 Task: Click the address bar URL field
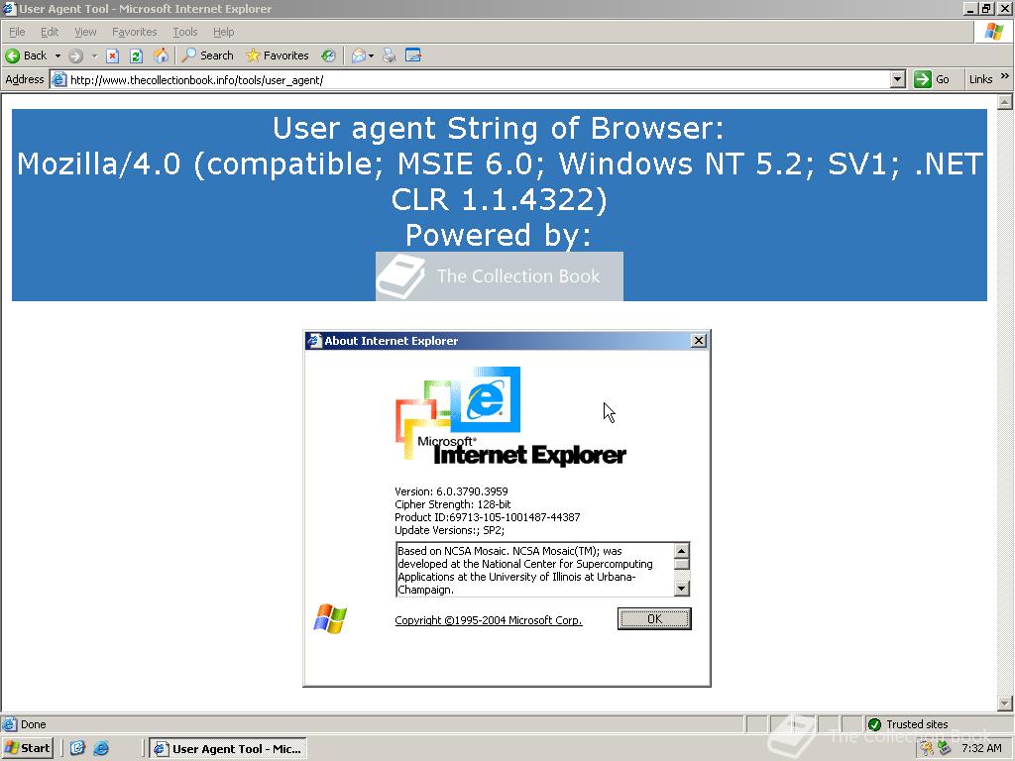pyautogui.click(x=478, y=79)
